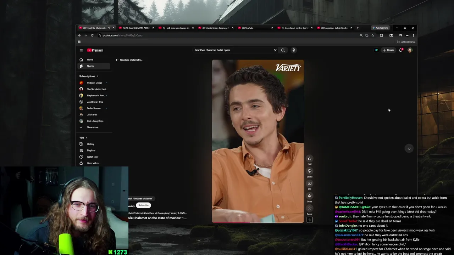Go back via timothee chalamet arrow
The width and height of the screenshot is (454, 255).
click(117, 60)
